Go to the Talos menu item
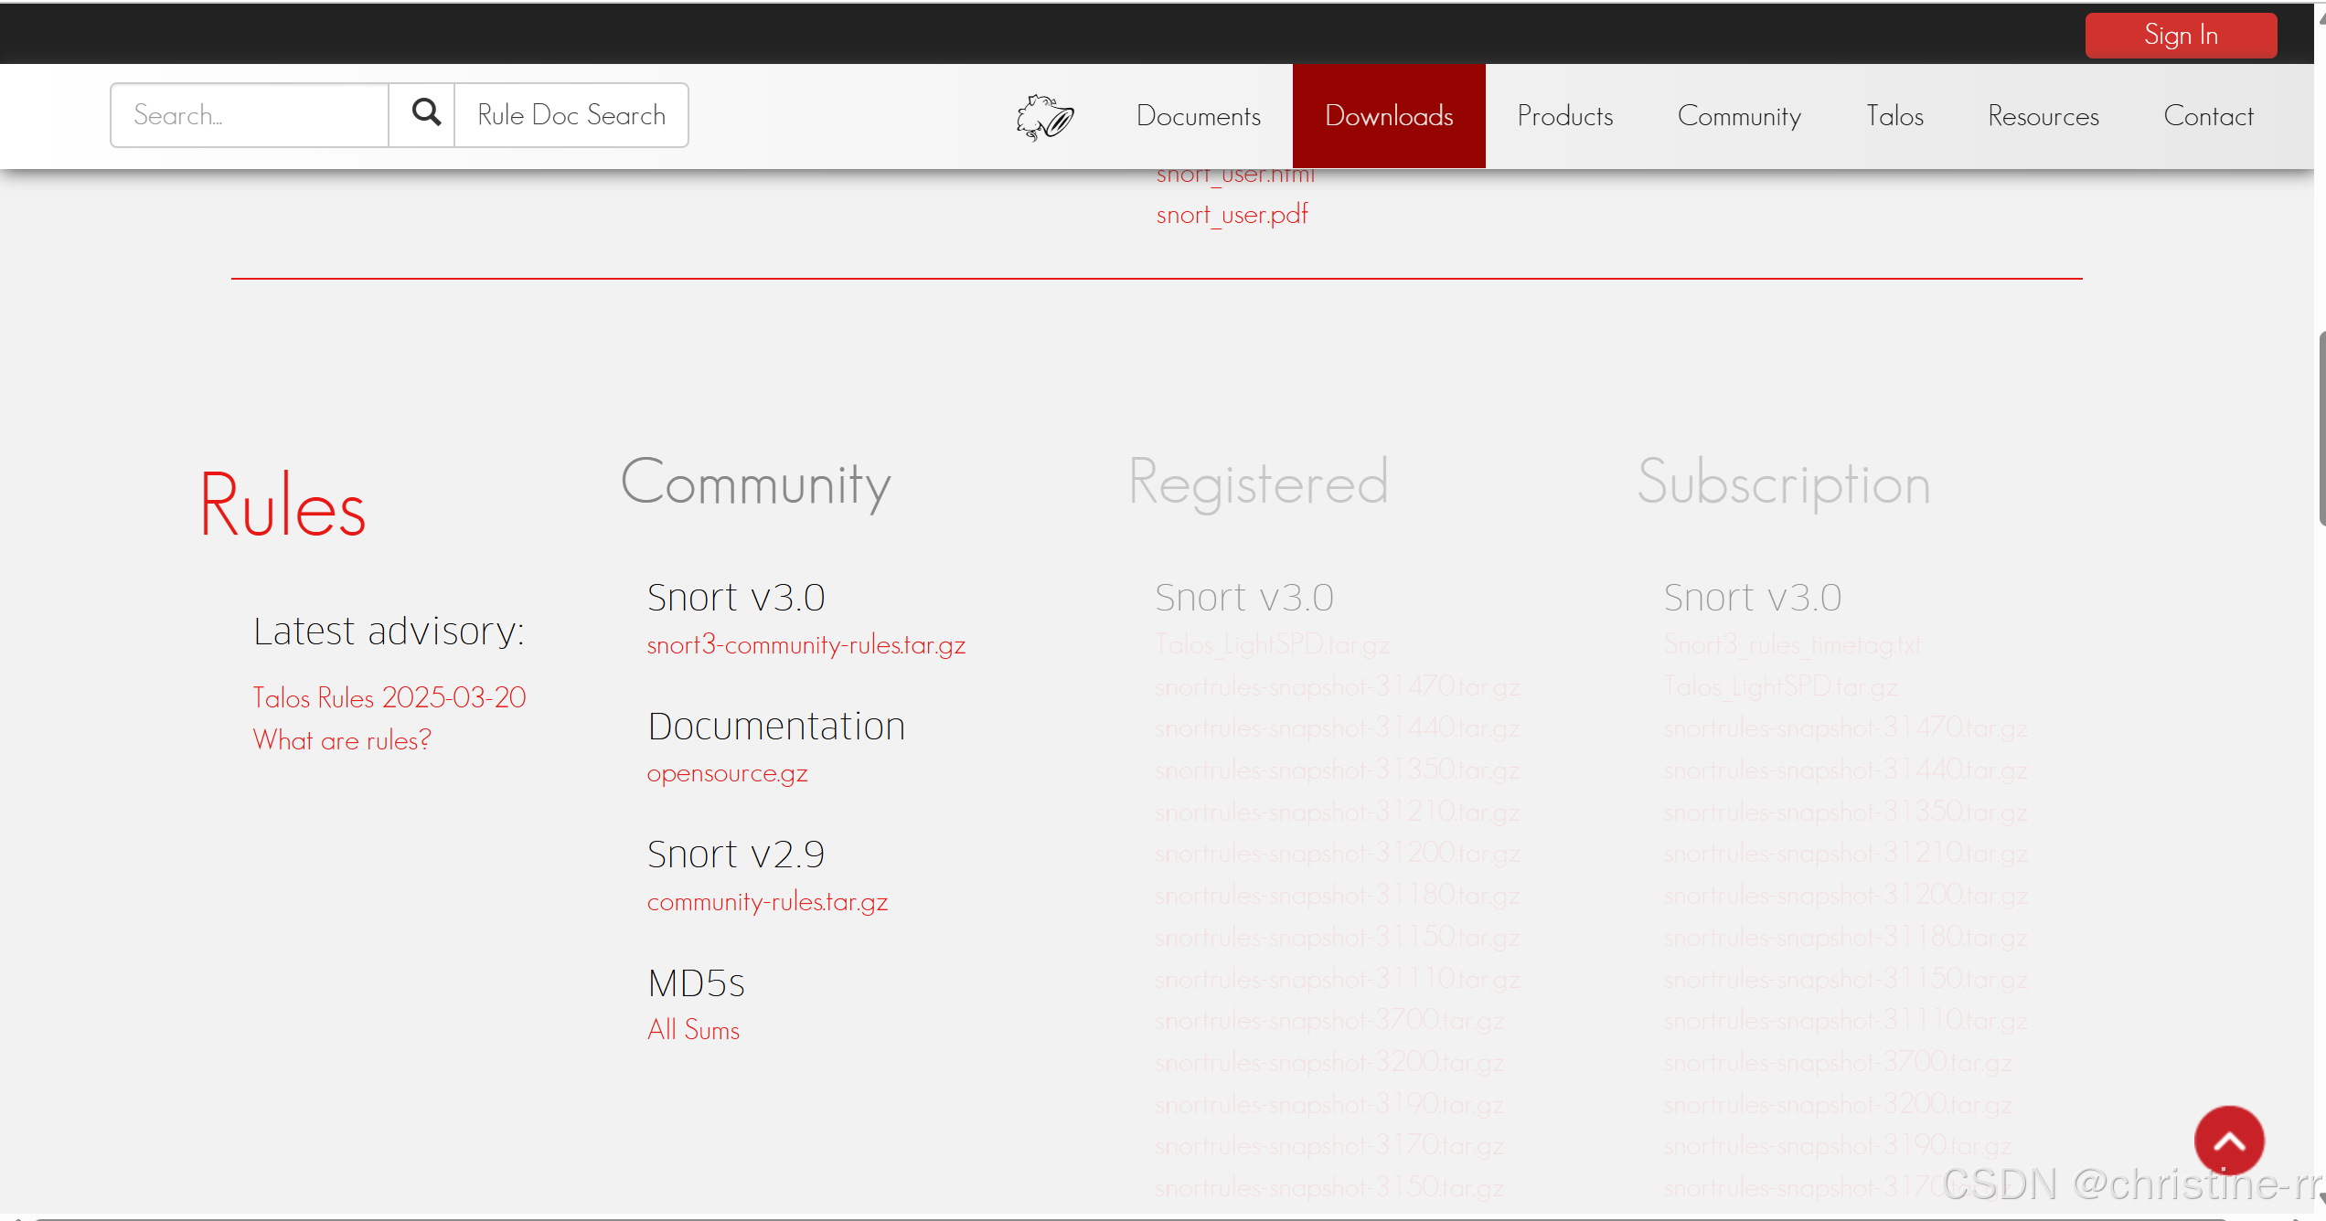The image size is (2326, 1221). pyautogui.click(x=1894, y=116)
